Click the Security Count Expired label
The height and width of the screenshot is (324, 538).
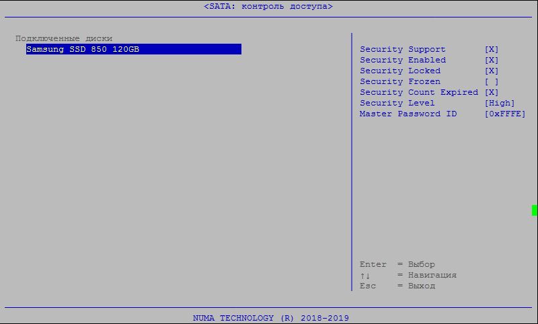[419, 93]
